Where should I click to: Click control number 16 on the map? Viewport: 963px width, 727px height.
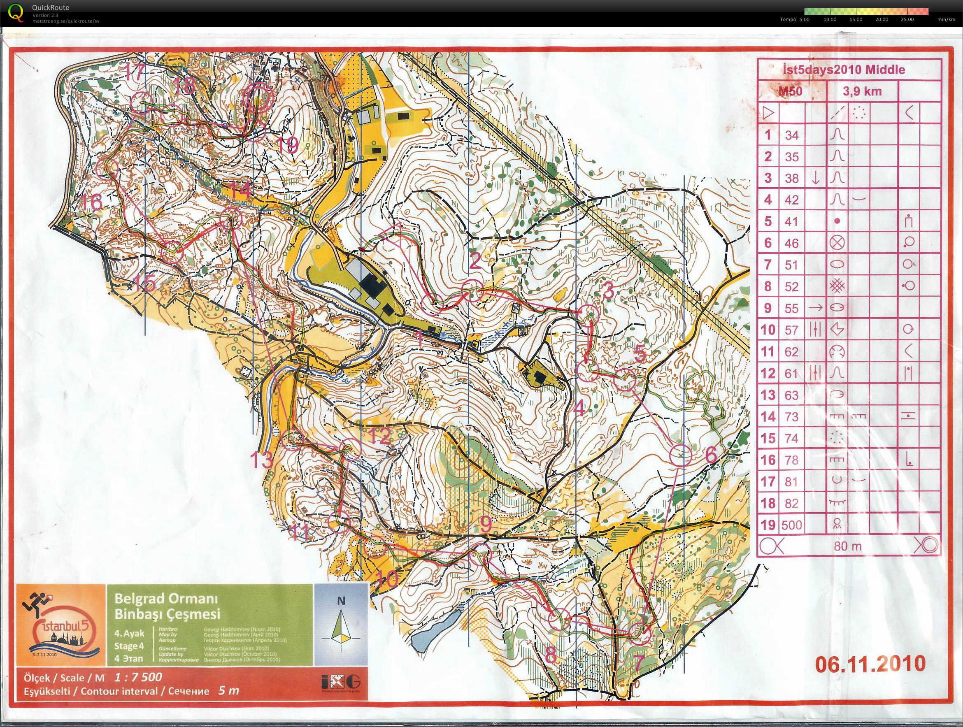91,203
